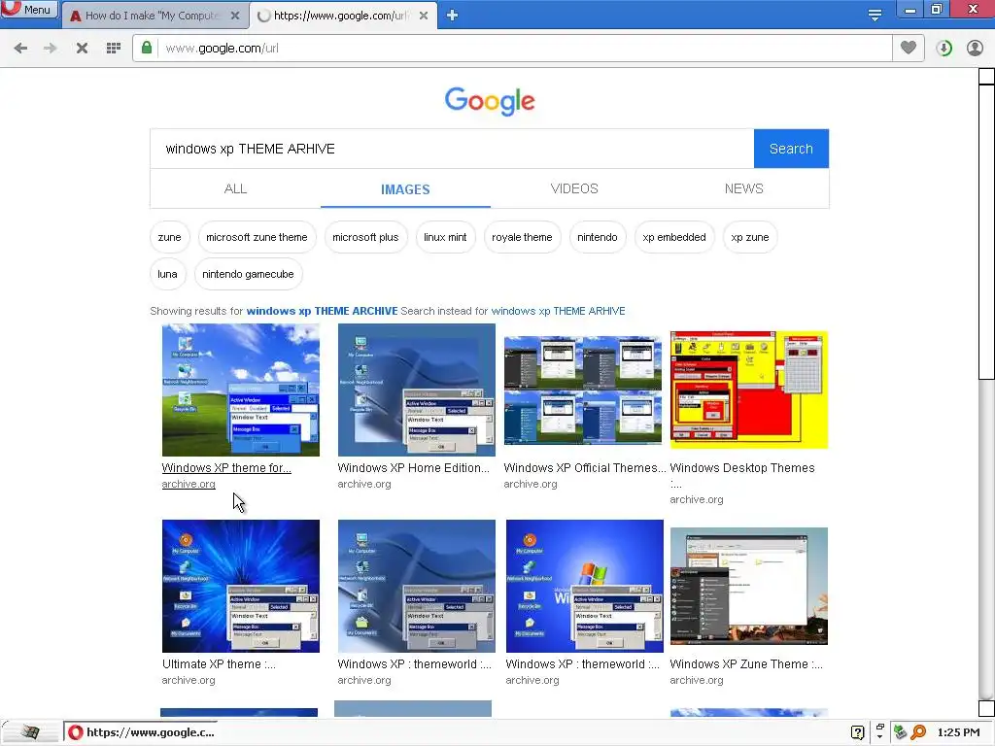Open the red and yellow Windows Desktop Themes thumbnail
The width and height of the screenshot is (995, 746).
749,390
